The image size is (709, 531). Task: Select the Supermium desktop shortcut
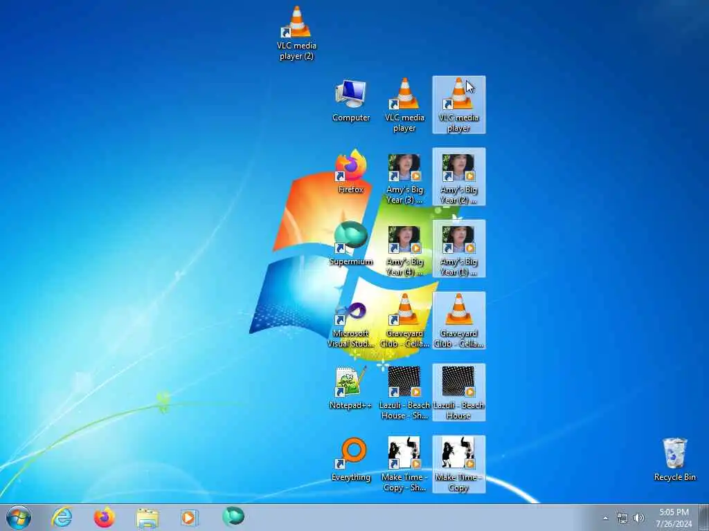[351, 244]
